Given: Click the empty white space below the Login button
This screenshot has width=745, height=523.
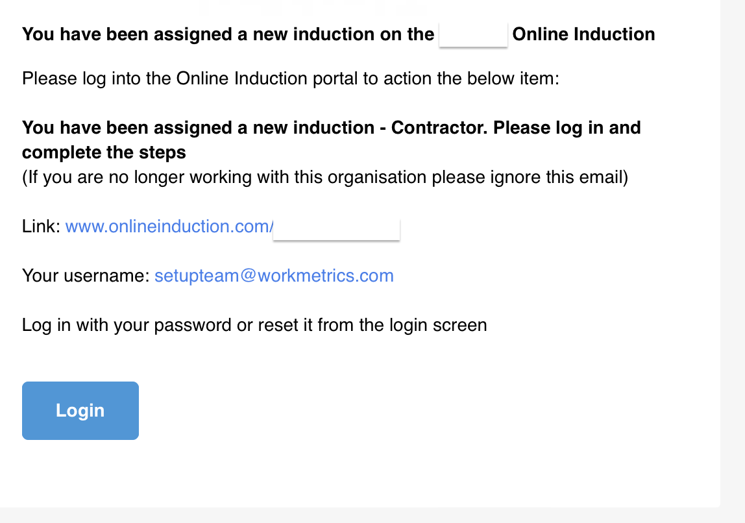Looking at the screenshot, I should pos(332,472).
